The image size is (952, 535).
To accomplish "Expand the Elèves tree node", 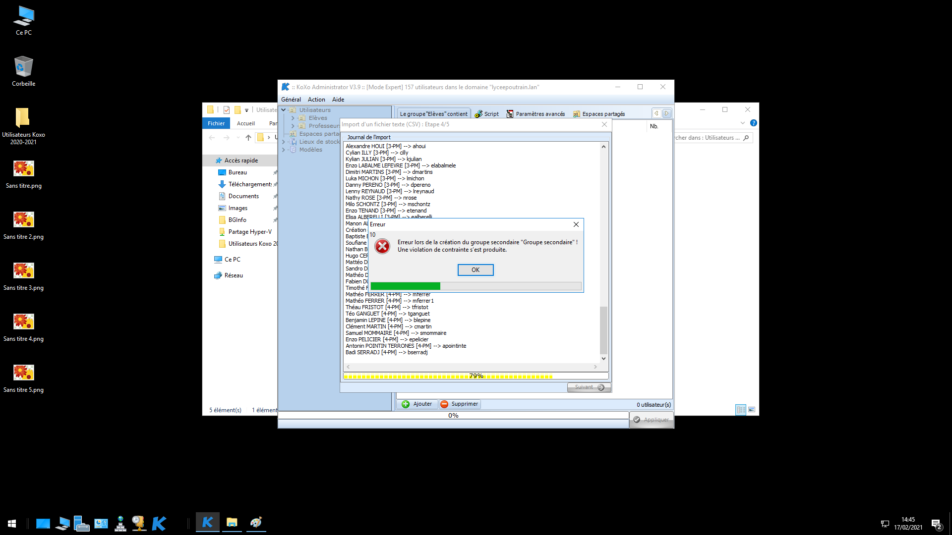I will click(x=293, y=118).
